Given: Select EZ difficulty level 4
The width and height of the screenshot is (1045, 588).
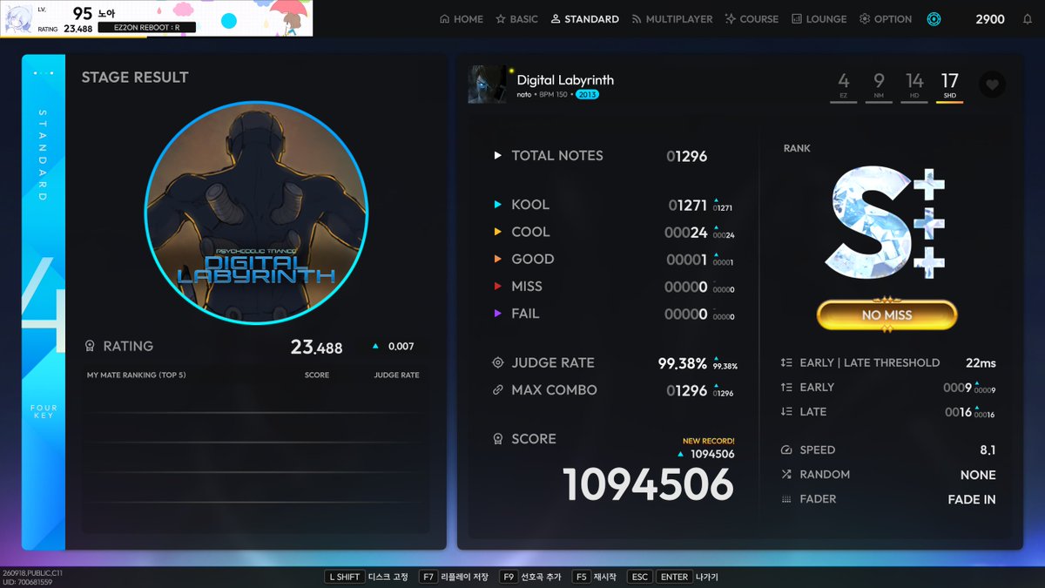Looking at the screenshot, I should (843, 87).
